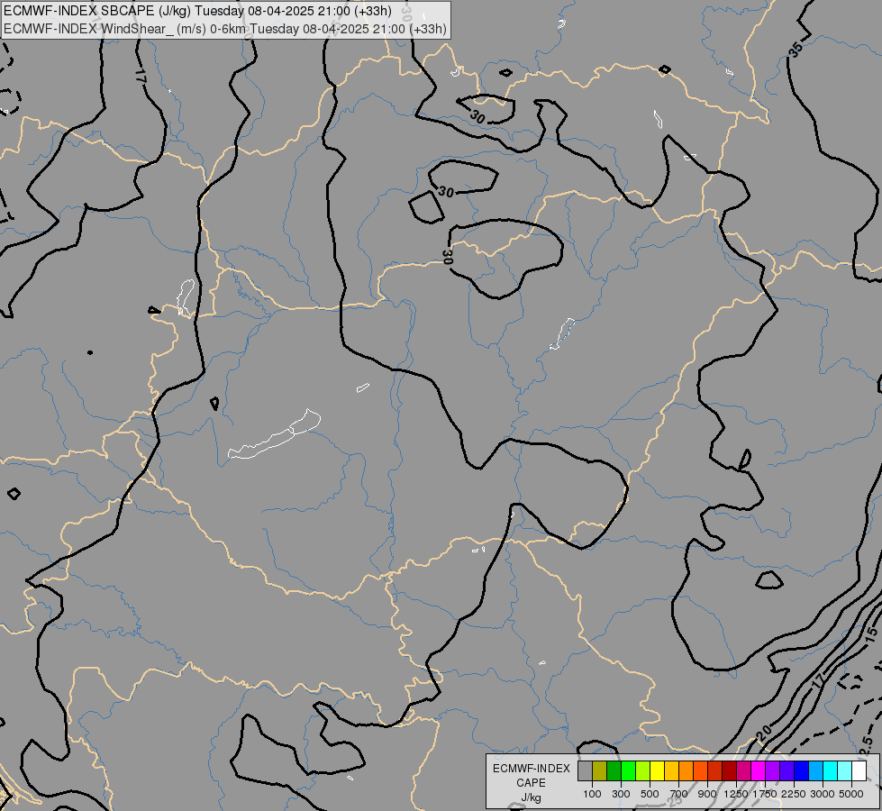Click the olive swatch in the CAPE legend
The width and height of the screenshot is (882, 811).
(600, 770)
